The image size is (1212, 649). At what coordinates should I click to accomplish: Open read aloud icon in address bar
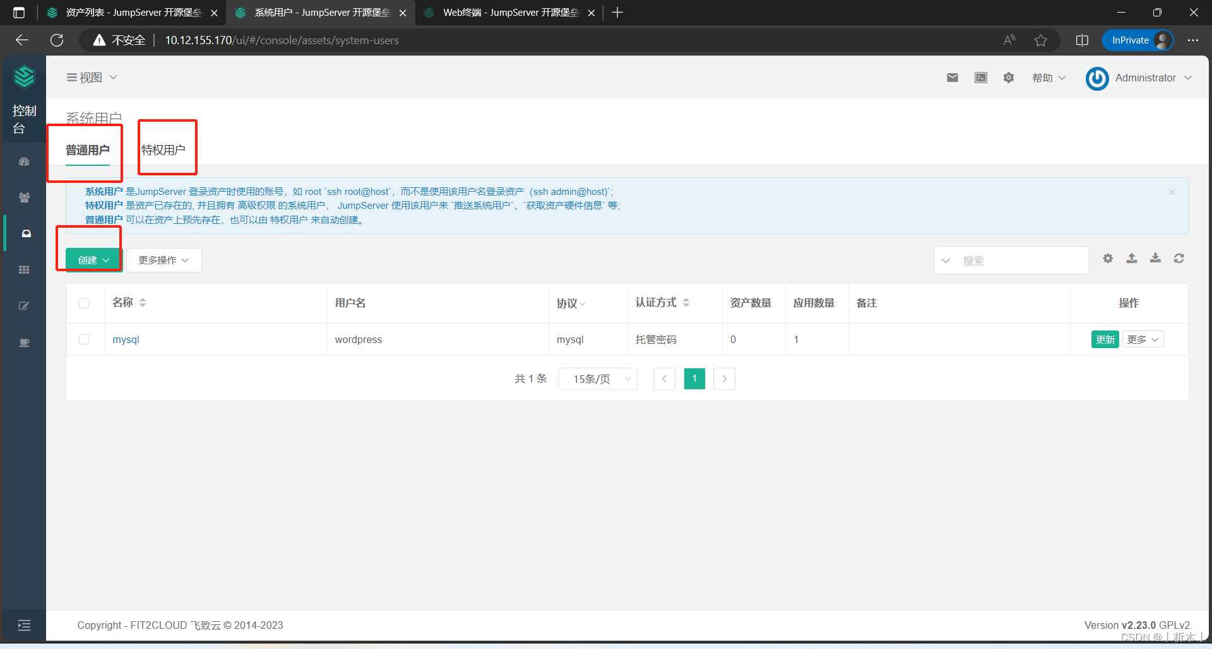click(x=1009, y=40)
